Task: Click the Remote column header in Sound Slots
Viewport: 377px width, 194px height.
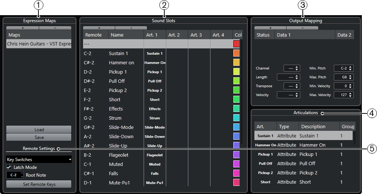Action: [96, 35]
